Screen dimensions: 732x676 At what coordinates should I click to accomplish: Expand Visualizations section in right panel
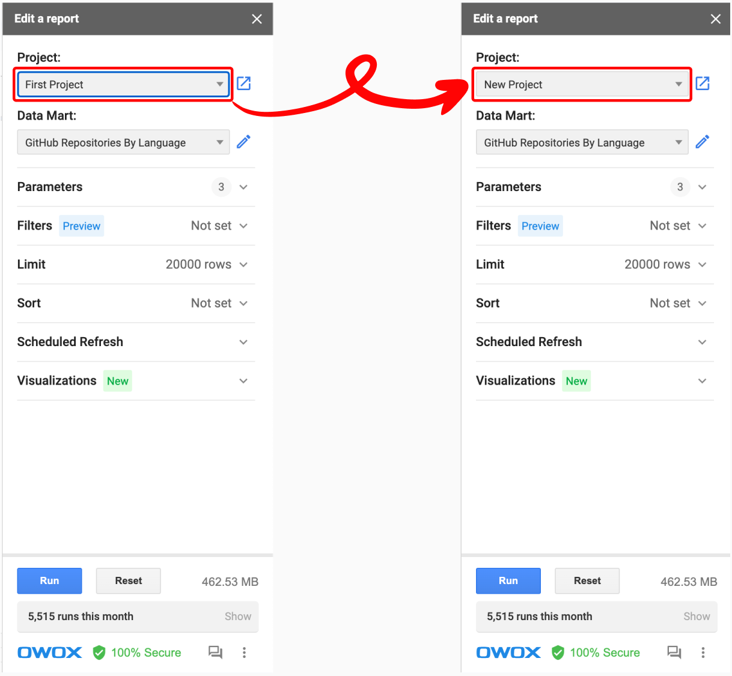tap(595, 381)
